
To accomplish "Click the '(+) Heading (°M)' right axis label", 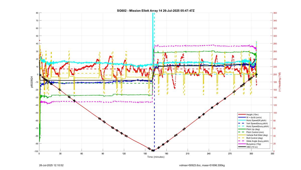I will click(280, 82).
